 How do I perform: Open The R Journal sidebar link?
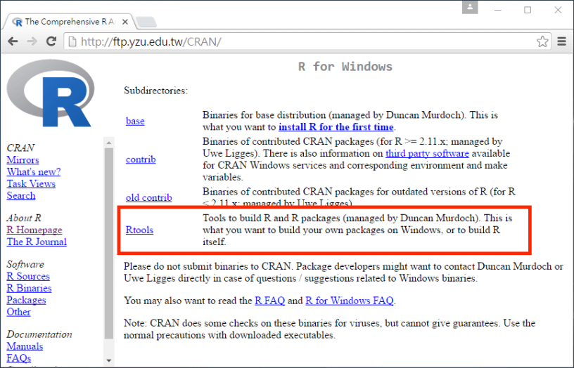pyautogui.click(x=37, y=242)
